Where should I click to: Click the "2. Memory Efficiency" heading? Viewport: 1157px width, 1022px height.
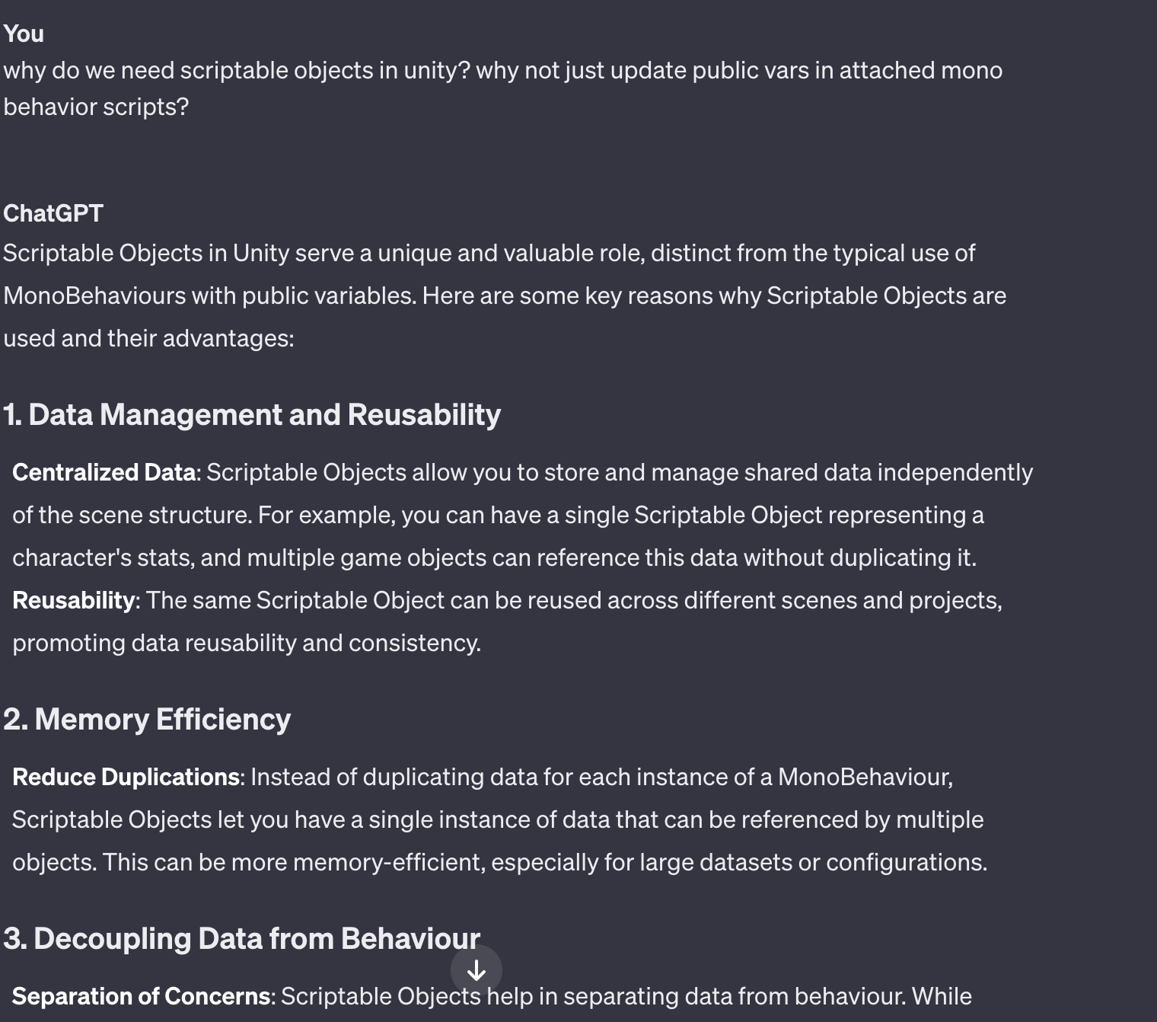[x=147, y=720]
